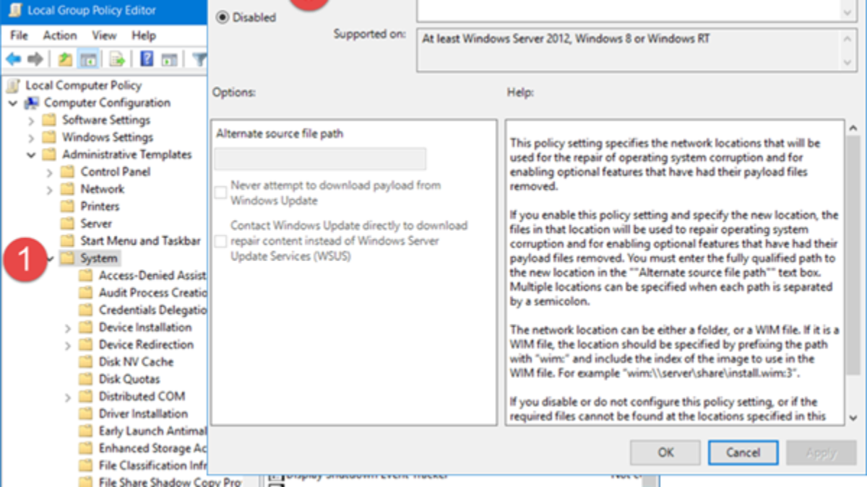Screen dimensions: 867x487
Task: Click the Windows Settings folder icon
Action: point(49,137)
